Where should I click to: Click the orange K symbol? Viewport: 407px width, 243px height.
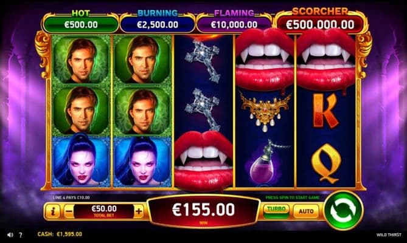tap(325, 111)
